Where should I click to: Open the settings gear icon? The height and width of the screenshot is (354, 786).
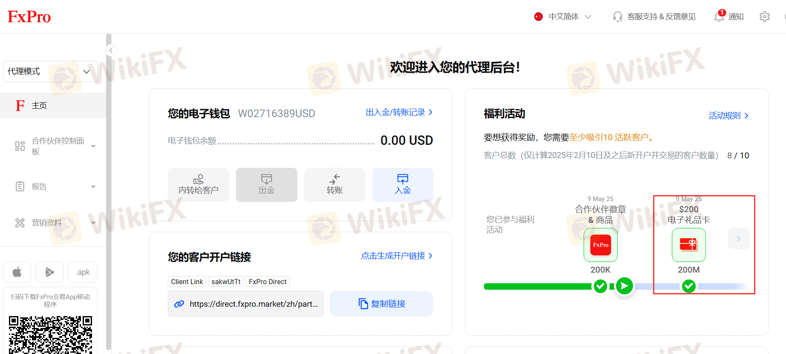pos(765,17)
